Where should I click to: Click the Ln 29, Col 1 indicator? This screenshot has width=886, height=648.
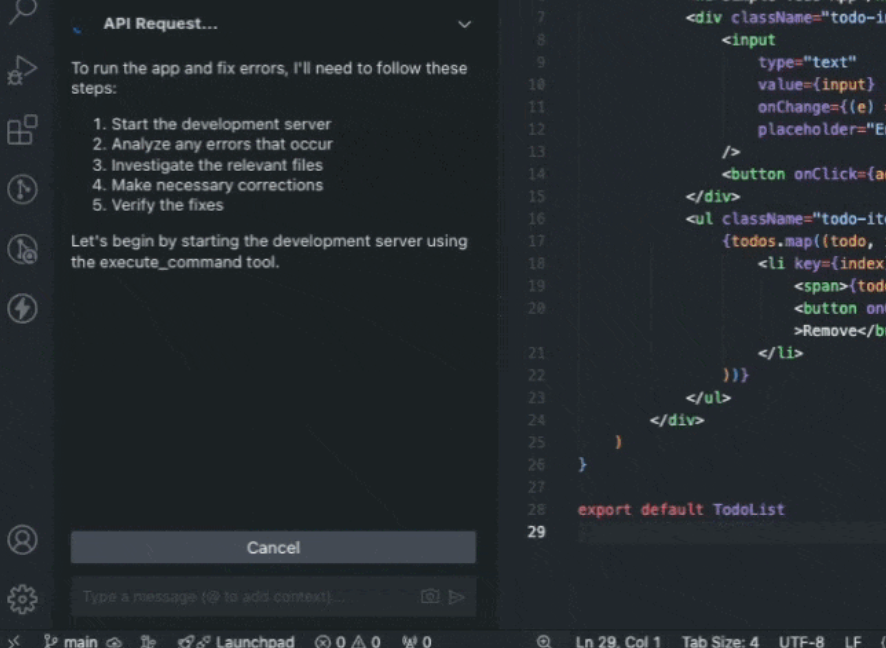(x=618, y=641)
